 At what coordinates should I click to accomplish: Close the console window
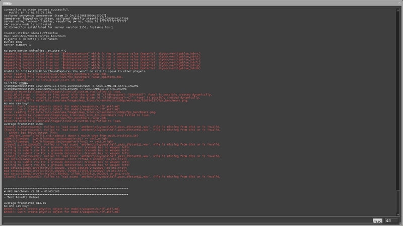coord(400,3)
